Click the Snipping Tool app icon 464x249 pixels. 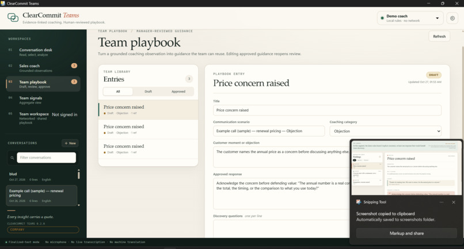pyautogui.click(x=359, y=202)
